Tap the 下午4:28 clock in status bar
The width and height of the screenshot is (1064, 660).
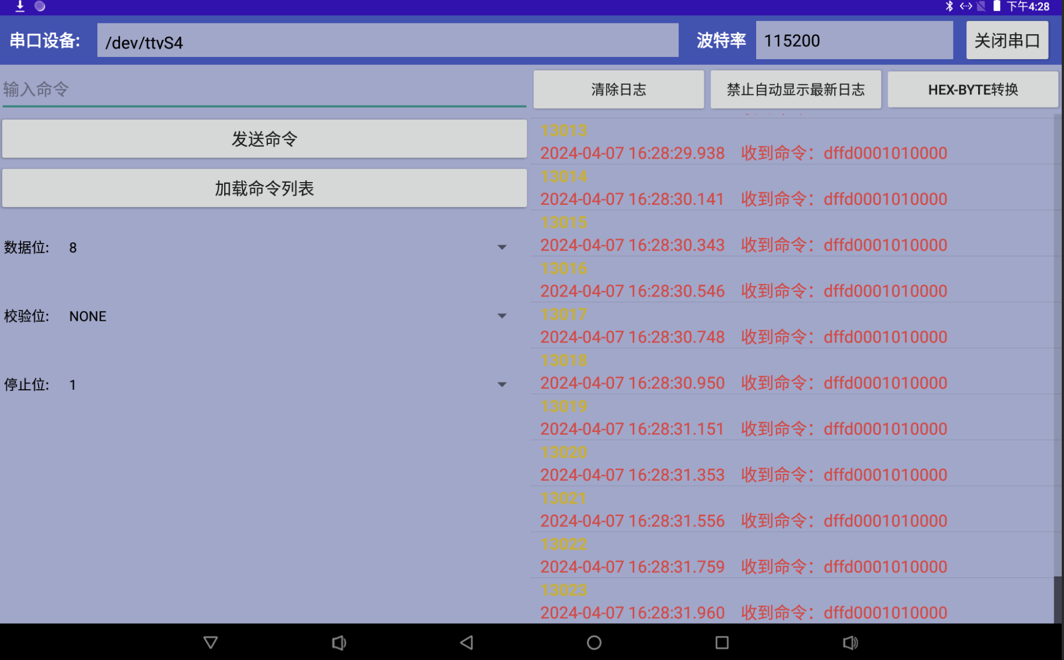tap(1028, 6)
